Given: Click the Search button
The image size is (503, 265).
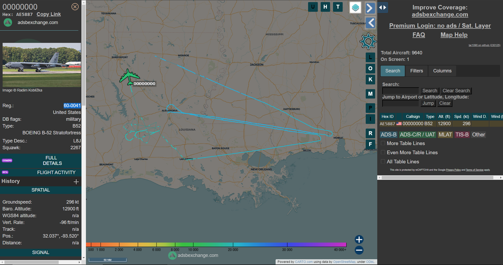Looking at the screenshot, I should (430, 91).
